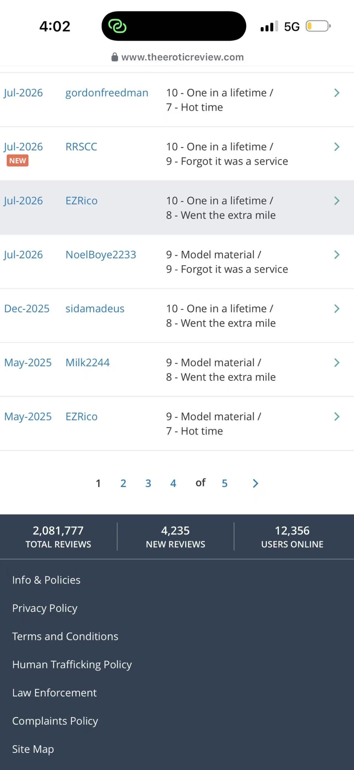Screen dimensions: 354x770
Task: Go to next page with pagination arrow
Action: pos(255,483)
